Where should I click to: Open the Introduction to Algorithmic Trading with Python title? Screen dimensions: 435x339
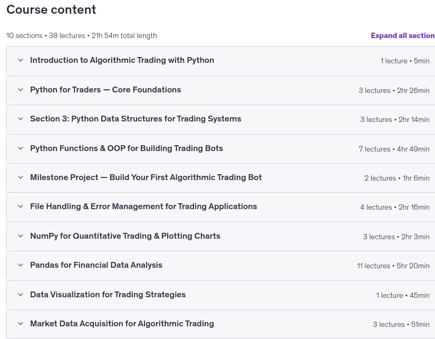click(122, 60)
